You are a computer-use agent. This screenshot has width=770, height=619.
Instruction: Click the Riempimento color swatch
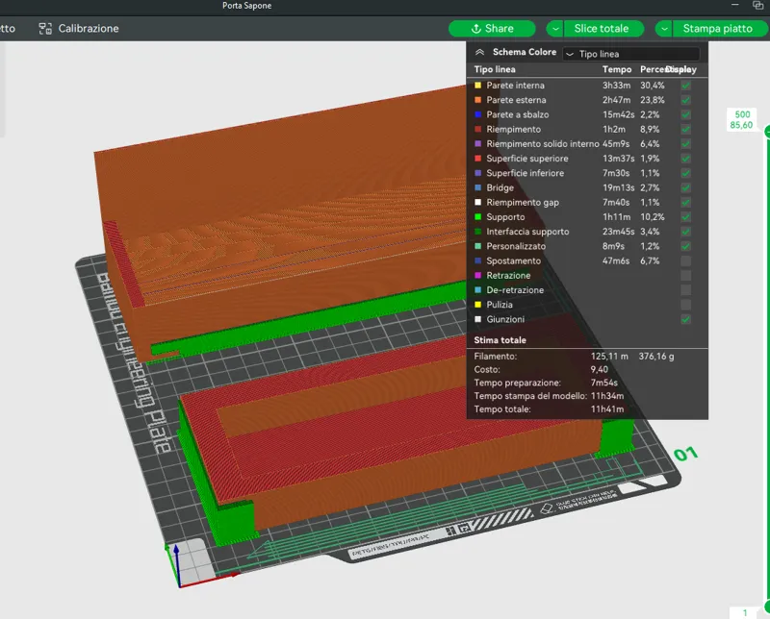477,130
